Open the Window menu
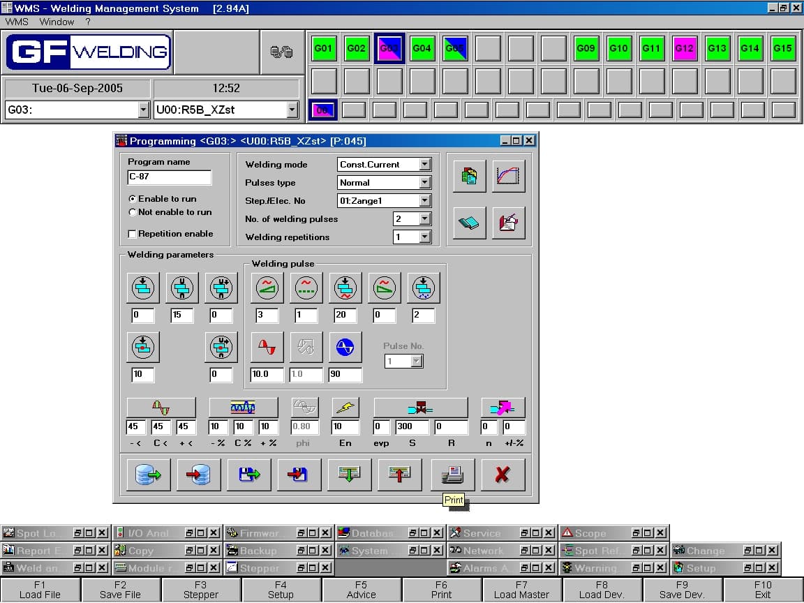The height and width of the screenshot is (603, 804). click(x=57, y=22)
